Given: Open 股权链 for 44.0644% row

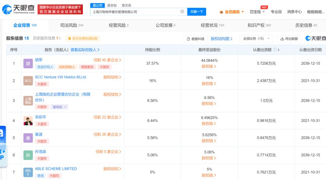Looking at the screenshot, I should pos(209,66).
